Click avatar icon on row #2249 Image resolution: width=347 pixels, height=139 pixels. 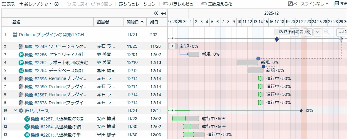21,47
